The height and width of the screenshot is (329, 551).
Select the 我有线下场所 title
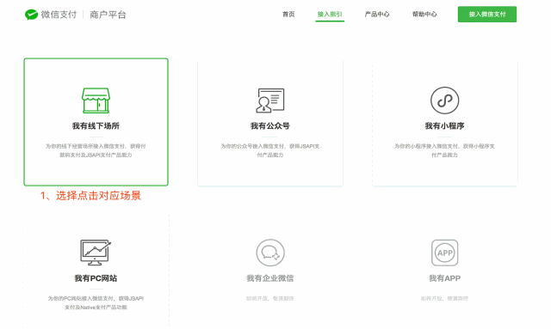point(96,126)
